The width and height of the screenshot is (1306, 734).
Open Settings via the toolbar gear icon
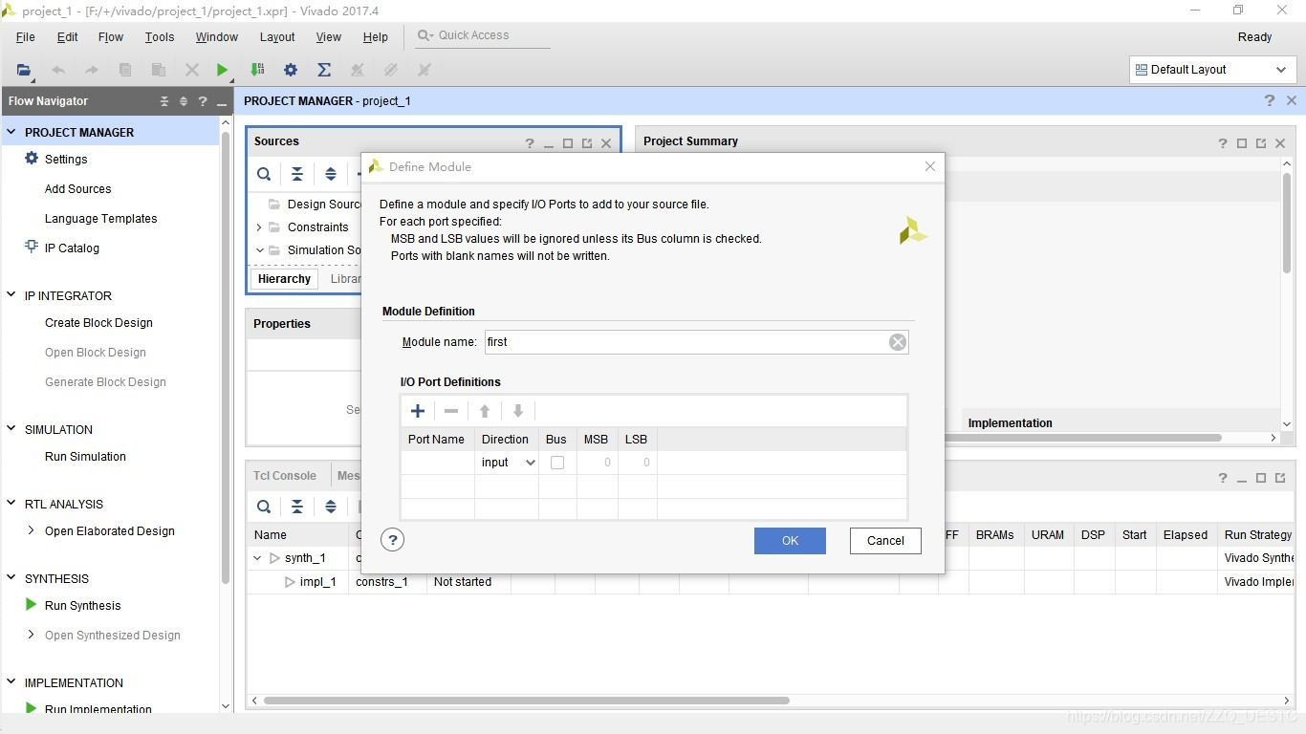coord(291,70)
